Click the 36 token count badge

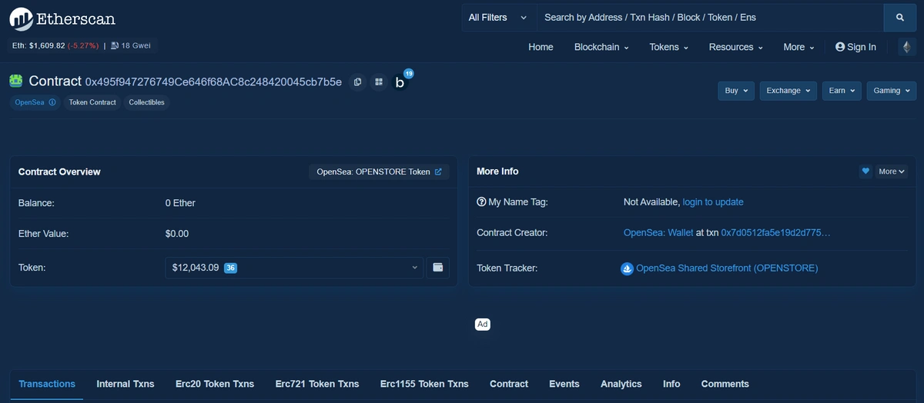(x=230, y=268)
